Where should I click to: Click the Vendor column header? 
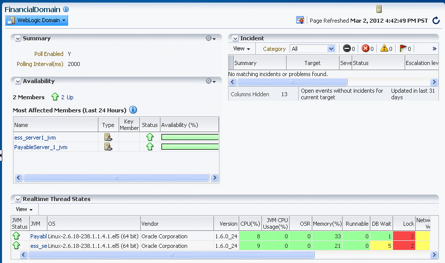177,224
